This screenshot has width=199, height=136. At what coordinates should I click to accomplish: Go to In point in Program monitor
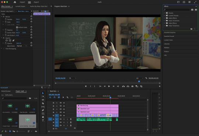tap(100, 86)
